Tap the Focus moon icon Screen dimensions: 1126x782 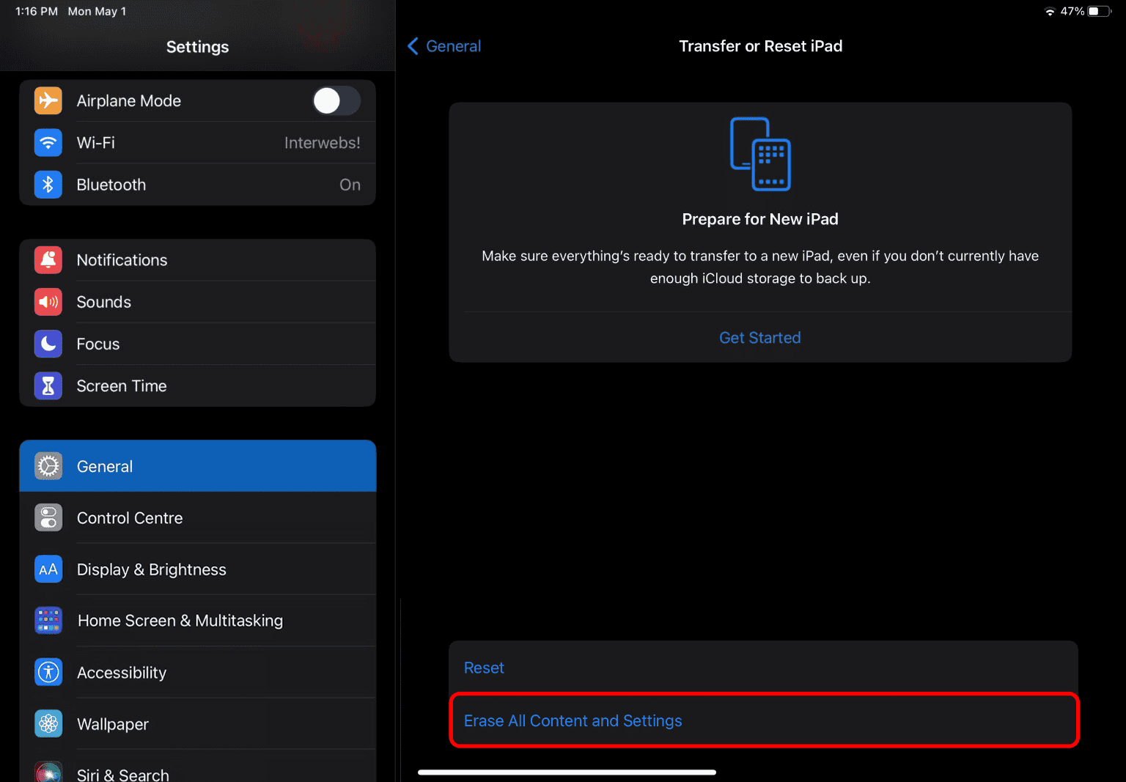coord(48,344)
